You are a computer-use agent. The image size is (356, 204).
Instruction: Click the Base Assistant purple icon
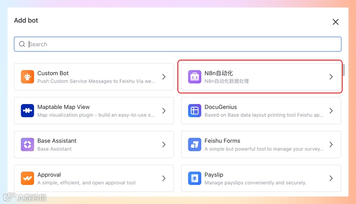click(x=27, y=144)
